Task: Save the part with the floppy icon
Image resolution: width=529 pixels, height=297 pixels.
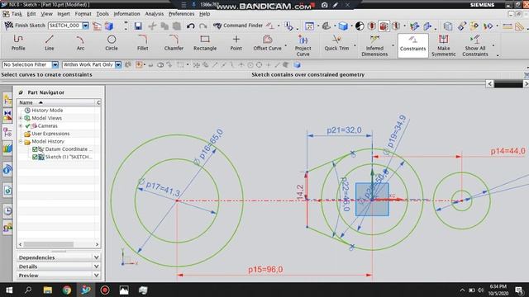Action: (x=138, y=26)
